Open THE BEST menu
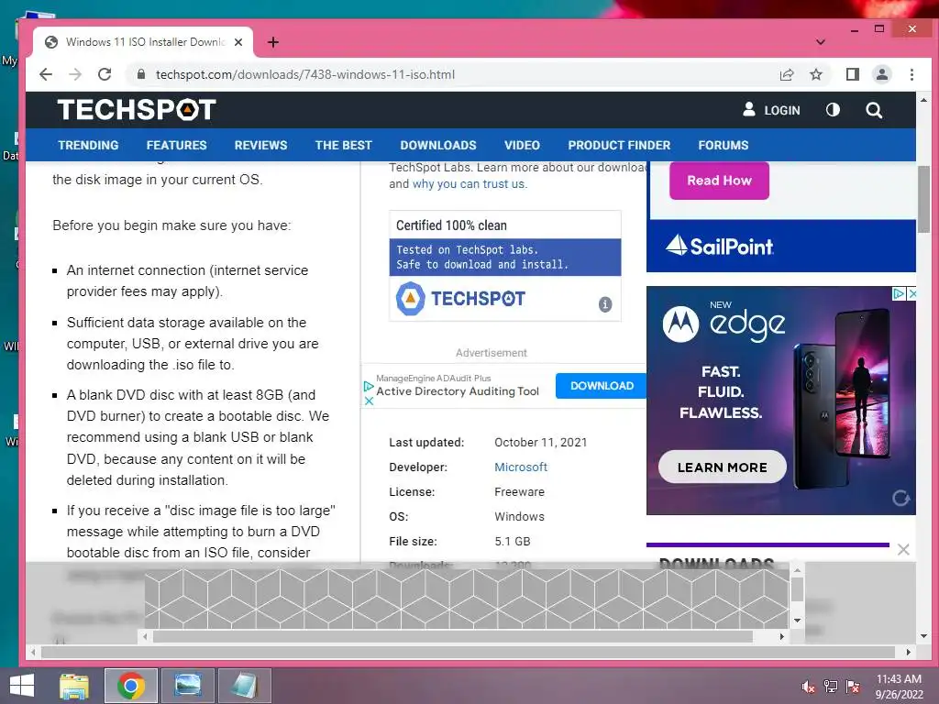939x704 pixels. coord(343,145)
